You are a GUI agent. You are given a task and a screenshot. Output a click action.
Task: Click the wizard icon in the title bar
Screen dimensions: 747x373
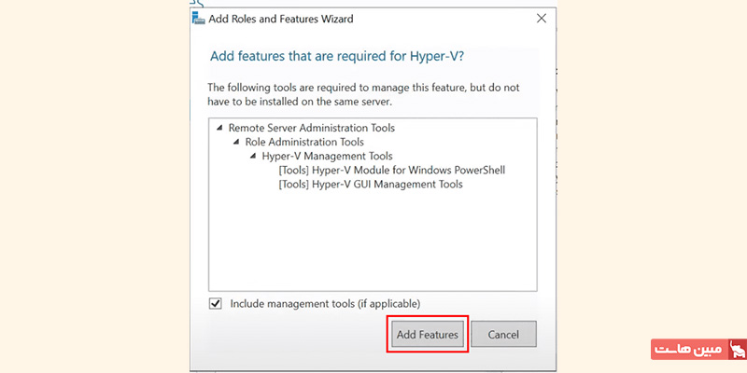click(x=198, y=19)
